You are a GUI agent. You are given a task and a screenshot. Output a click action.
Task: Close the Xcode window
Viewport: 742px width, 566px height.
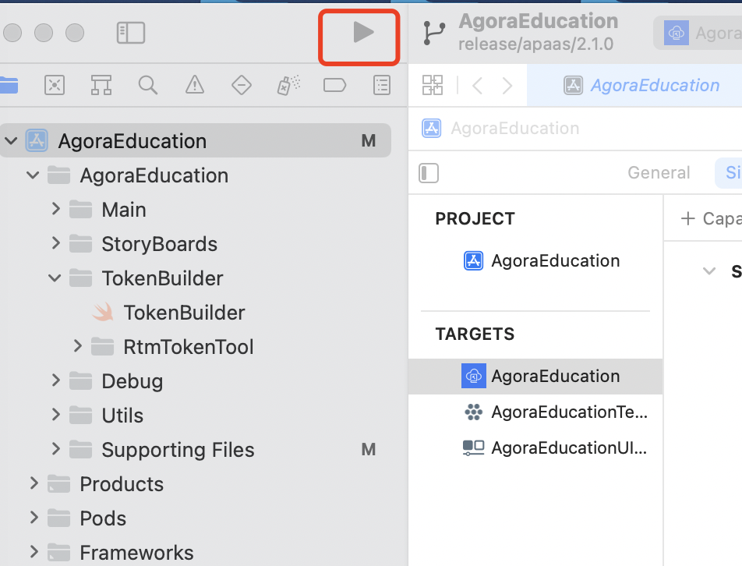(x=12, y=33)
